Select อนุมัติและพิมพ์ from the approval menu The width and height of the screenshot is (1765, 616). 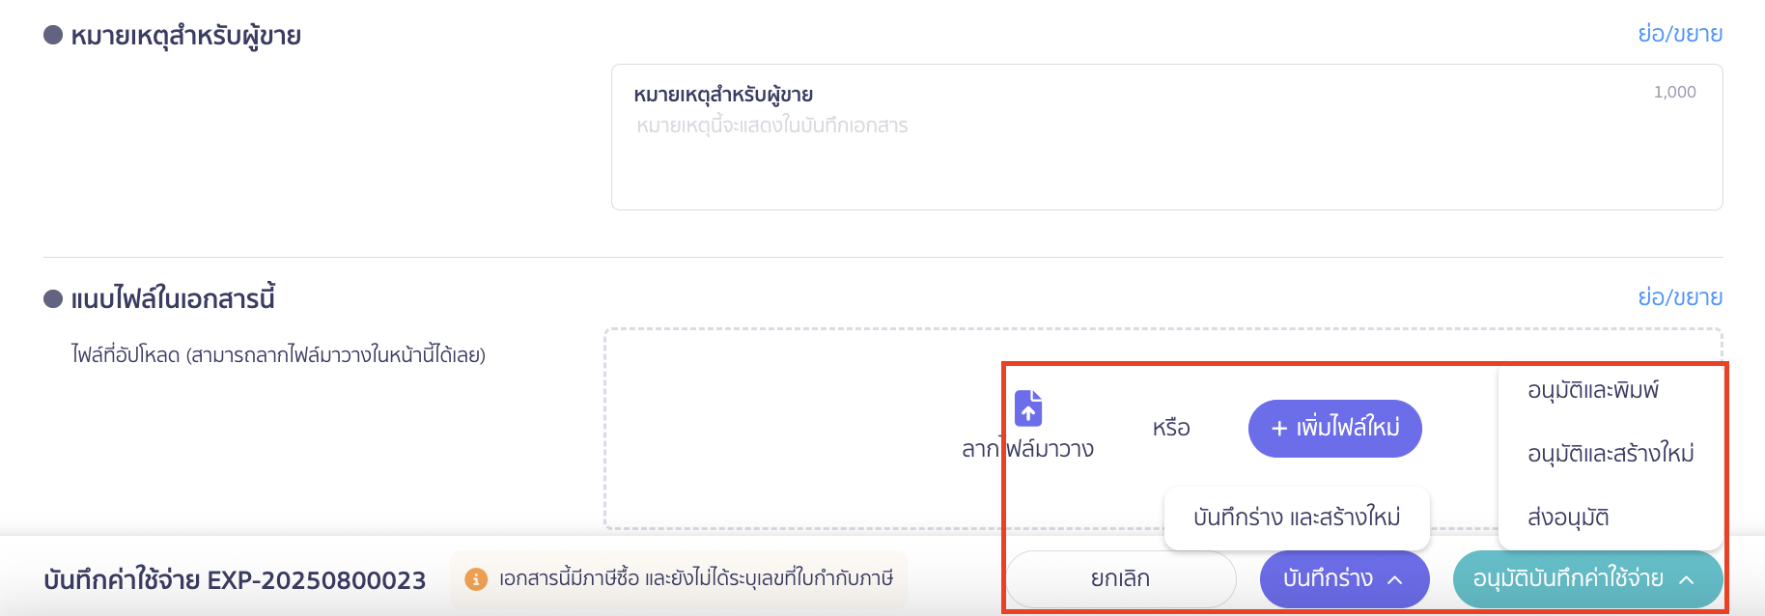pyautogui.click(x=1591, y=390)
